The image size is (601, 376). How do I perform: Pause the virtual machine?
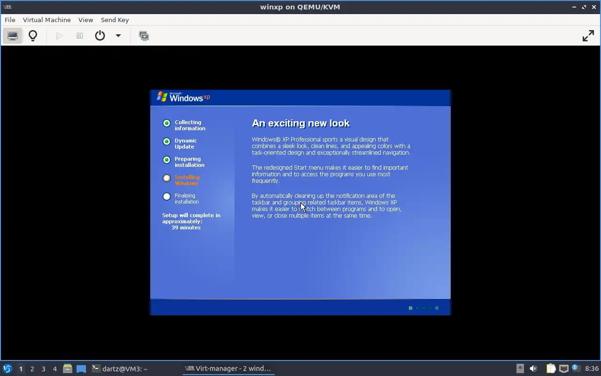click(80, 36)
